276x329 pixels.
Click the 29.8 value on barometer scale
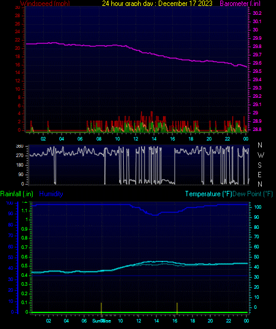click(x=257, y=46)
